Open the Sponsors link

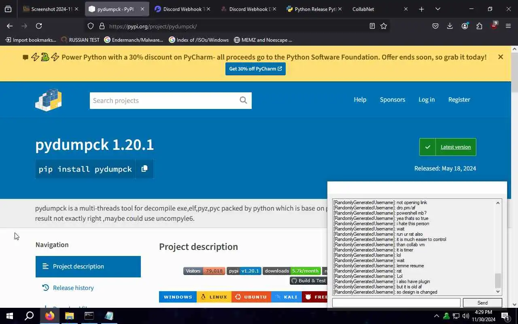(x=393, y=100)
